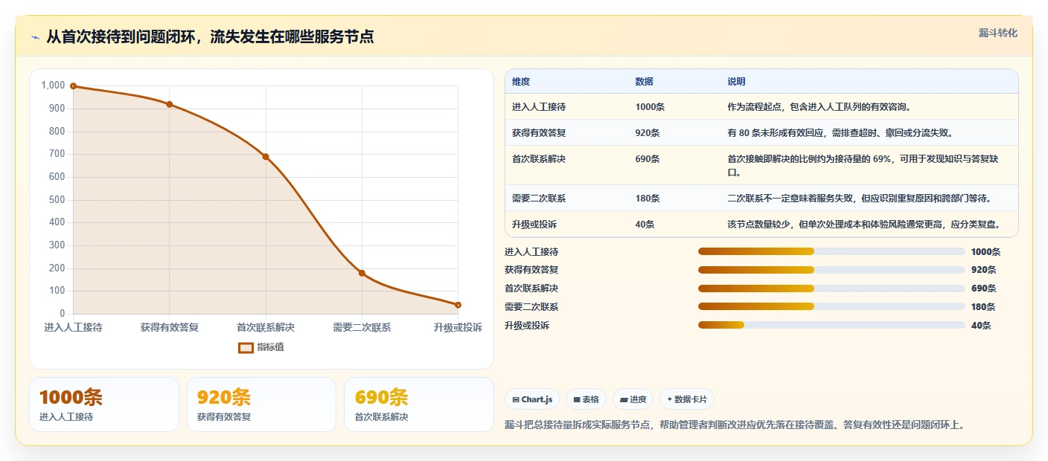Click the 首次联系解决 x-axis label
1048x461 pixels.
coord(266,327)
